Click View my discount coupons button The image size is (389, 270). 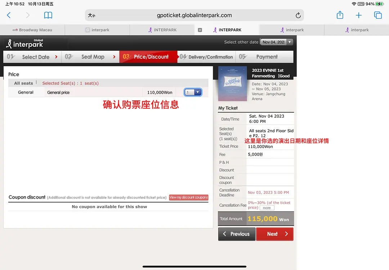[x=188, y=197]
